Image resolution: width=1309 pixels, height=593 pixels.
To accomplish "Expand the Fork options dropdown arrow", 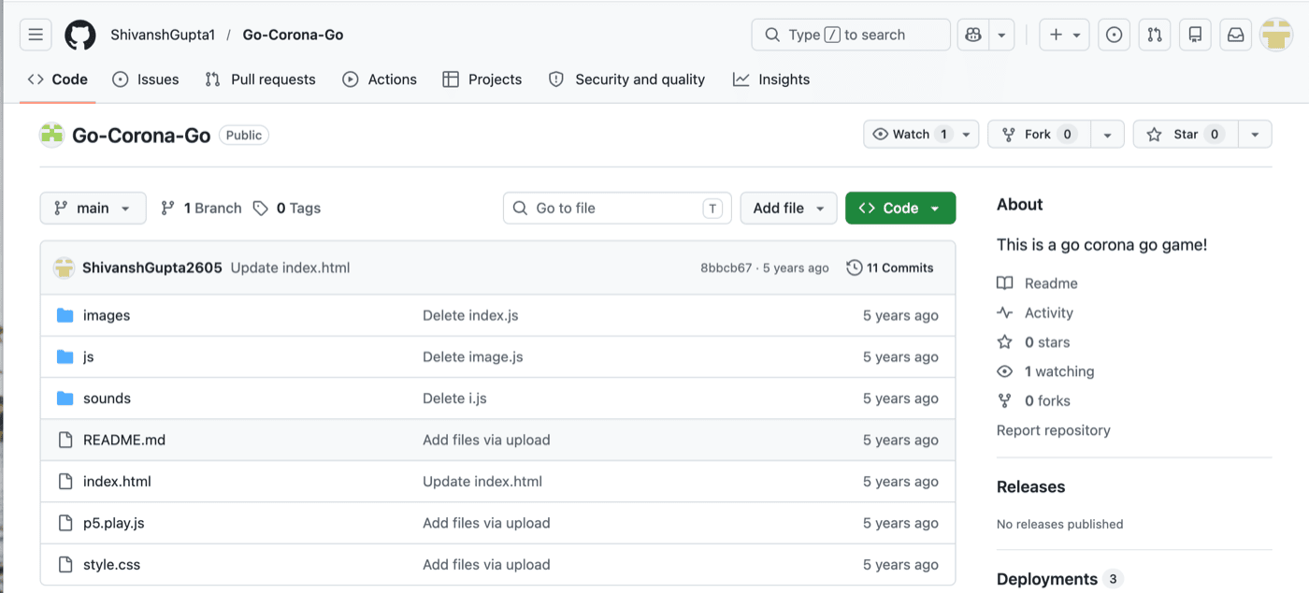I will (x=1107, y=135).
